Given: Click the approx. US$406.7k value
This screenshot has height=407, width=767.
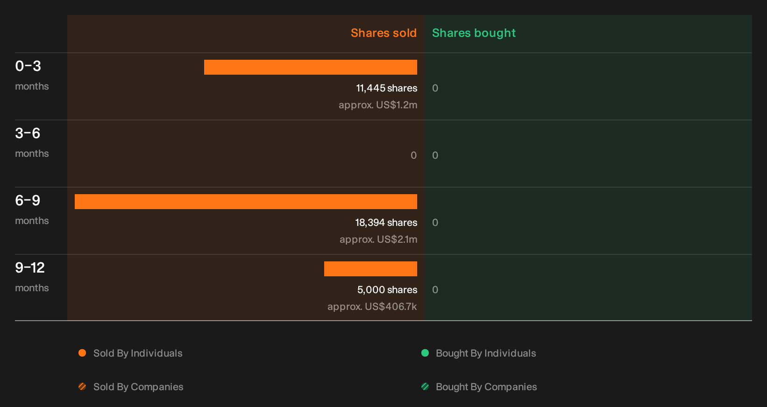Looking at the screenshot, I should pyautogui.click(x=372, y=307).
